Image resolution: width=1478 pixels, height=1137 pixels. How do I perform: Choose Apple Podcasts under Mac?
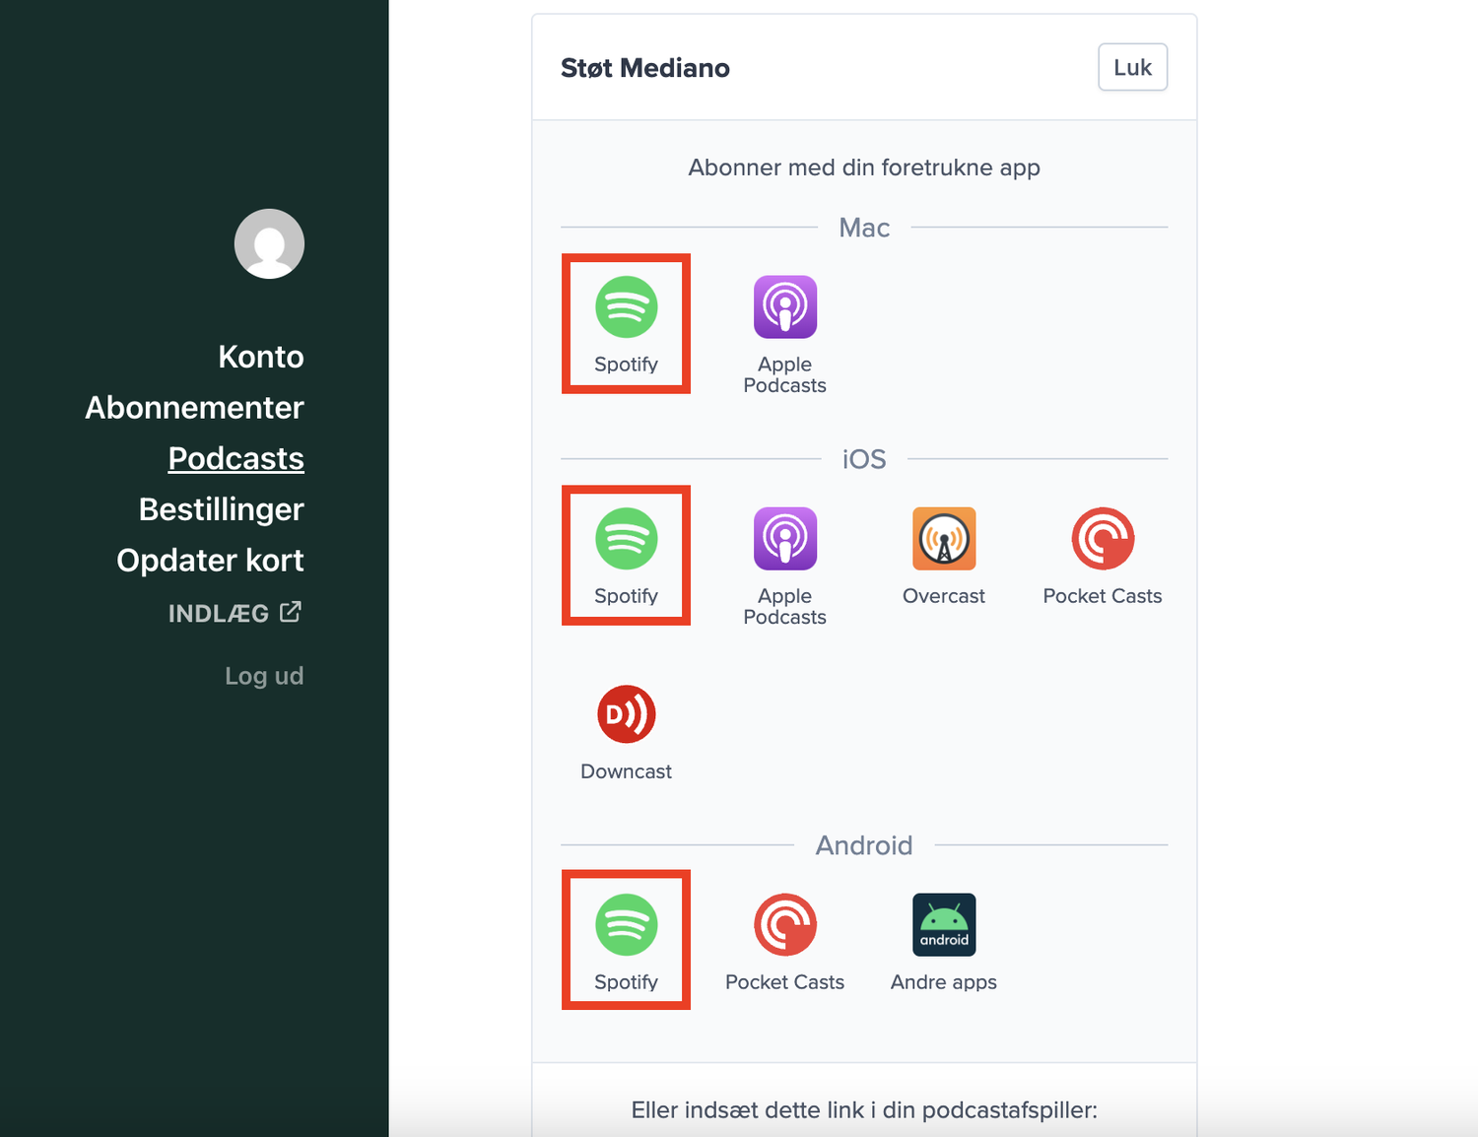[784, 335]
